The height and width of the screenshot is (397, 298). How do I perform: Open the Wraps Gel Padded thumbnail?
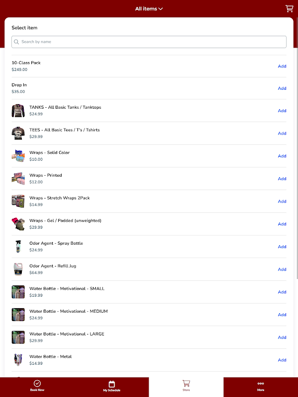[x=18, y=224]
